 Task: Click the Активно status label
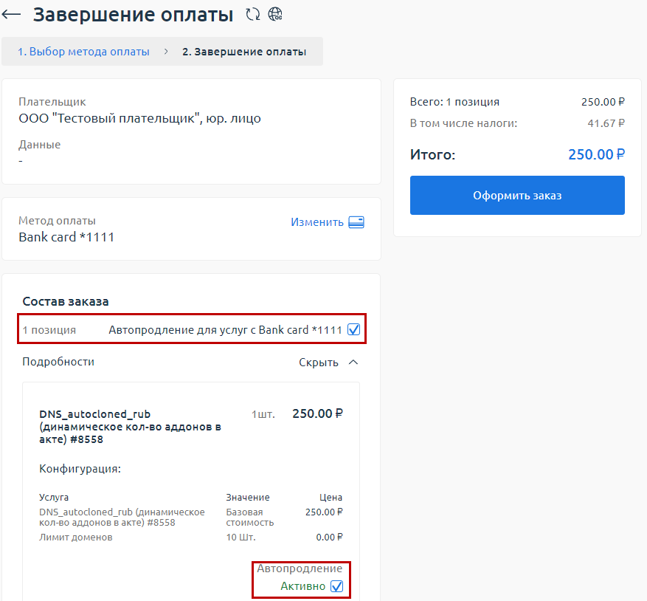point(302,586)
